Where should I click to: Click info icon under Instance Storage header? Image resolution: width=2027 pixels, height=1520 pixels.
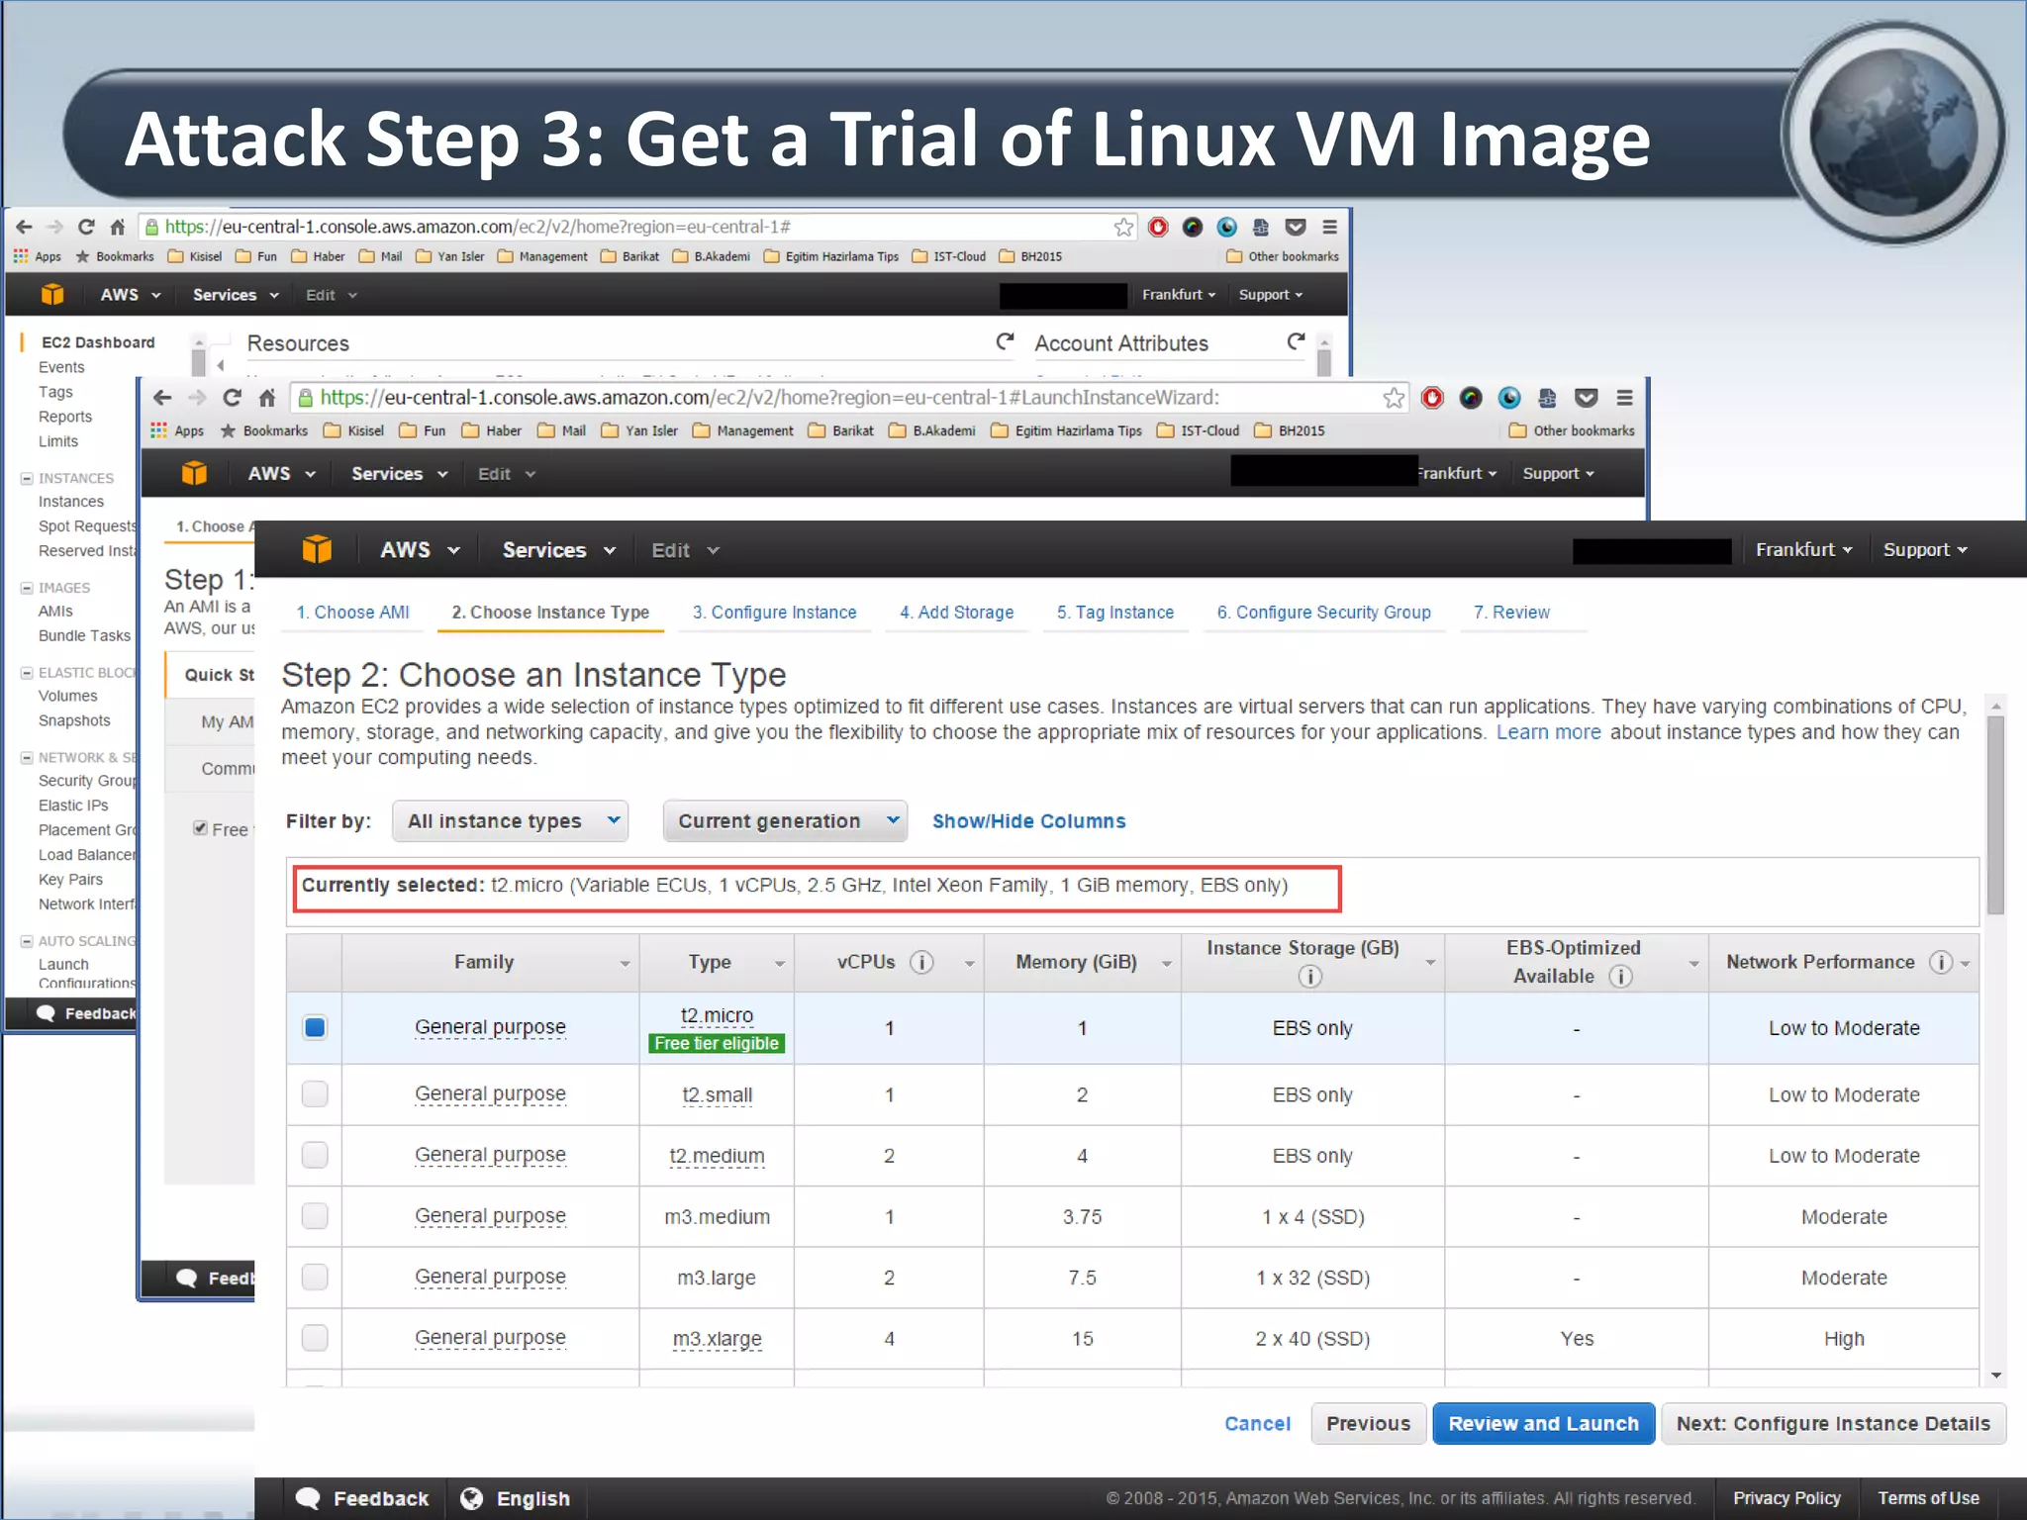click(x=1309, y=977)
